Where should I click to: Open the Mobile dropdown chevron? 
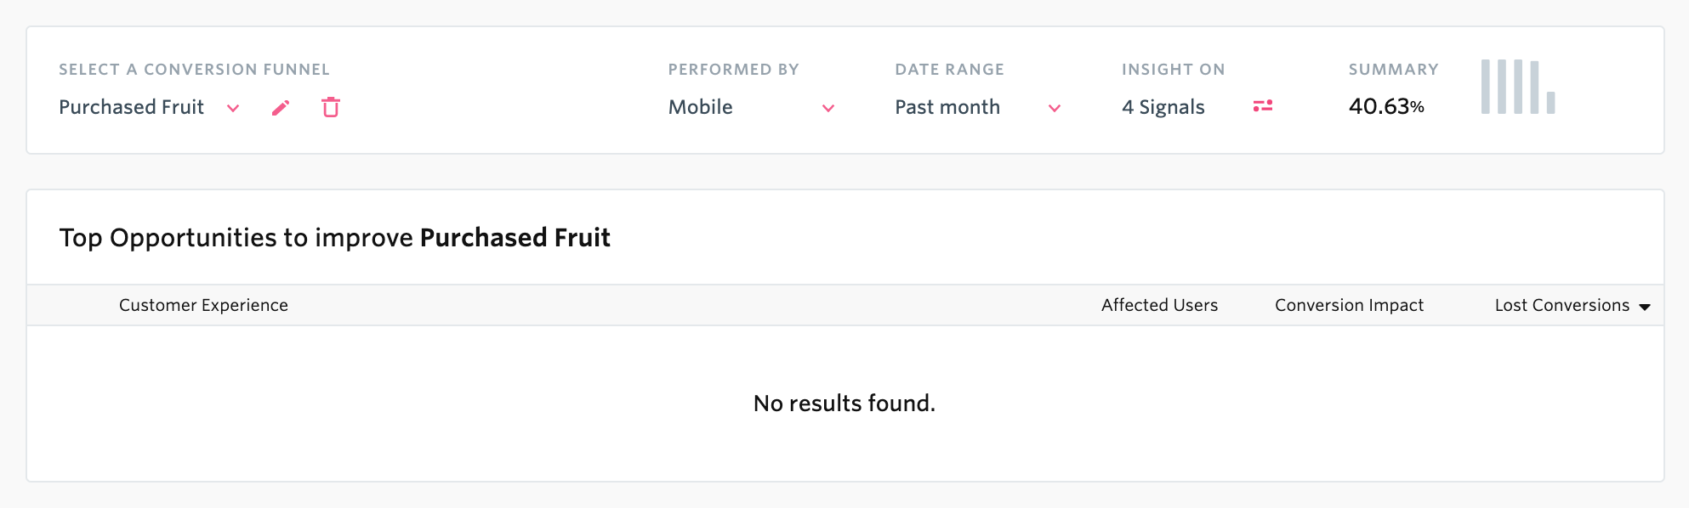coord(828,109)
